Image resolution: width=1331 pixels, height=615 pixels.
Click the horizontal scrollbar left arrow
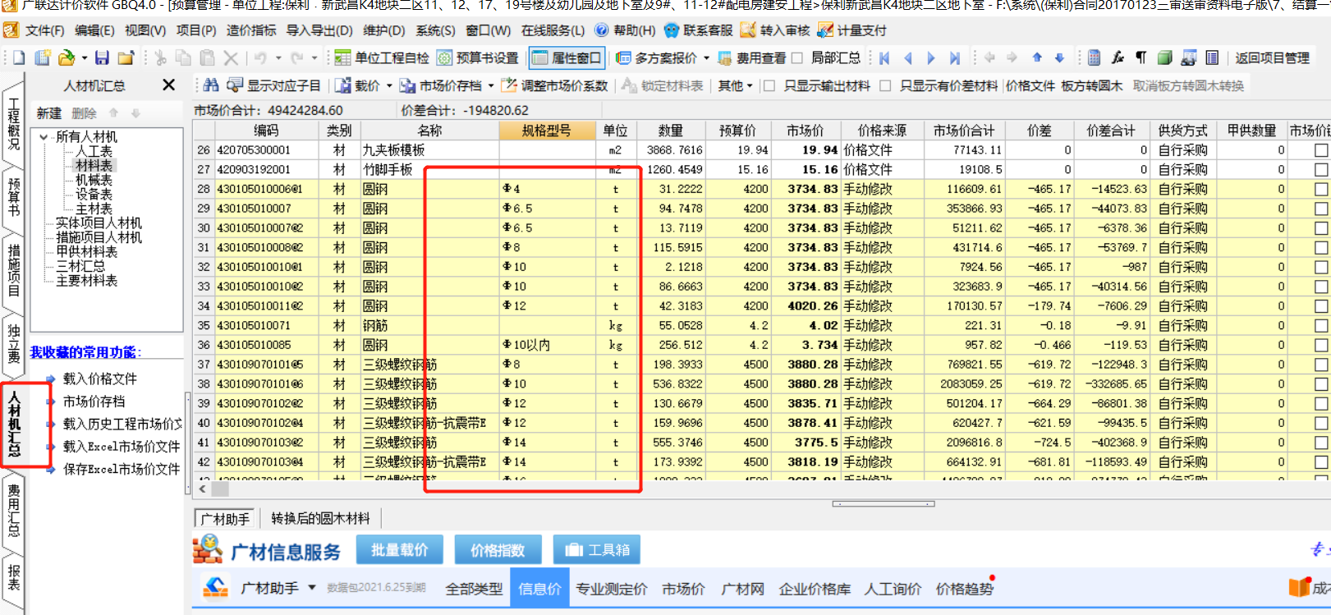click(x=203, y=489)
